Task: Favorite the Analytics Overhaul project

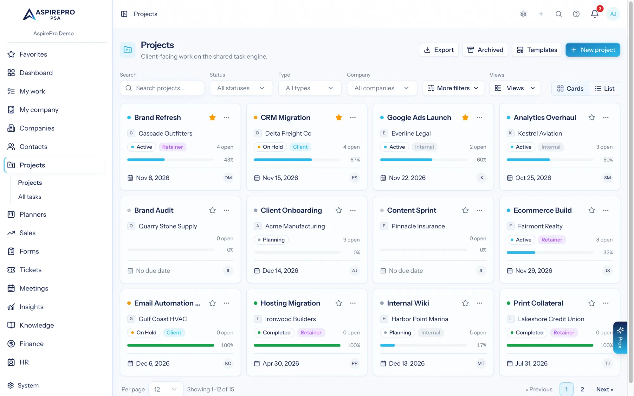Action: coord(592,118)
